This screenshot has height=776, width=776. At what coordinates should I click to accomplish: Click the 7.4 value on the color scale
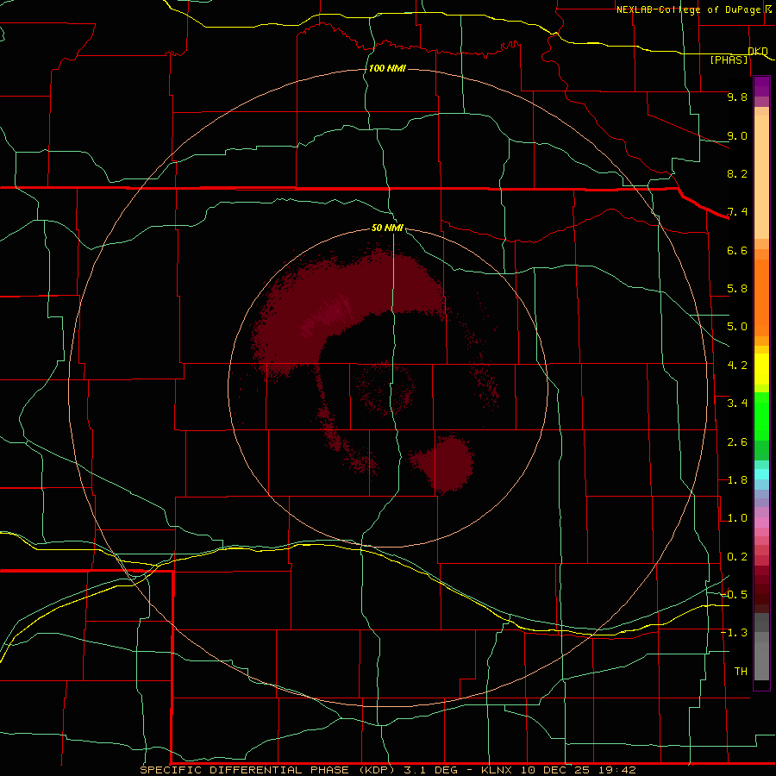737,212
